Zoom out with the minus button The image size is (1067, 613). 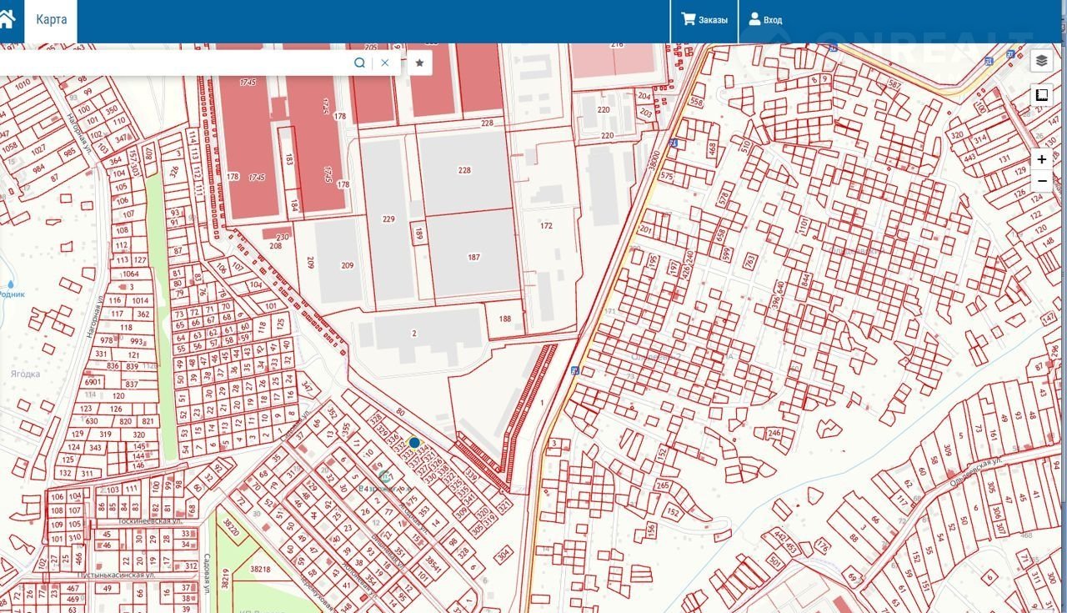1041,181
